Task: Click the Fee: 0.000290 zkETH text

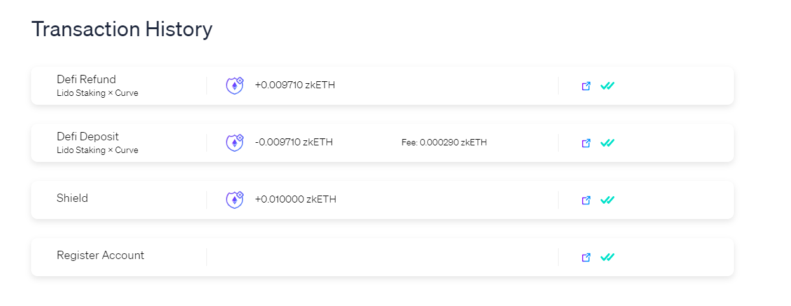Action: click(x=444, y=143)
